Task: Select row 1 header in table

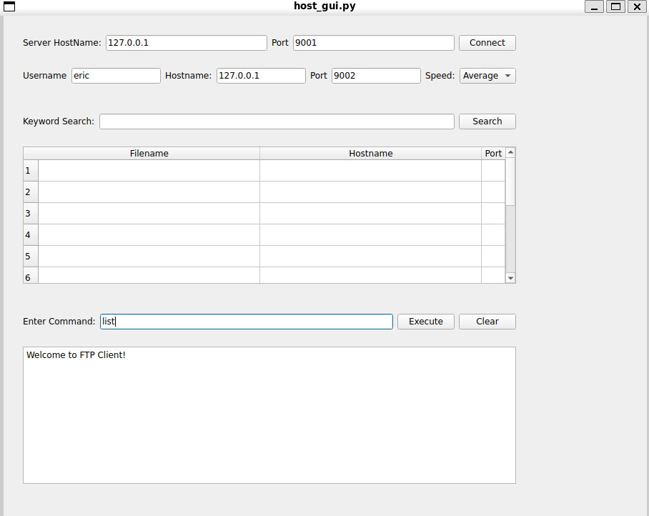Action: 30,171
